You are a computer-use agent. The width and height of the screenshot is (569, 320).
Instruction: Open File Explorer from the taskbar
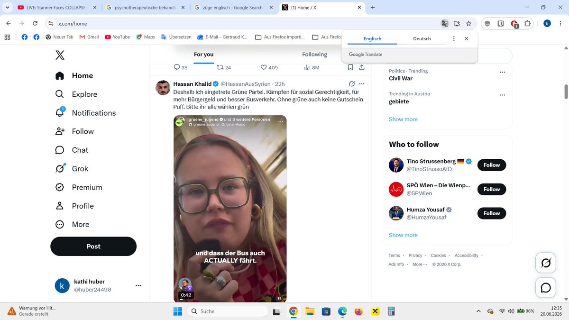tap(310, 311)
